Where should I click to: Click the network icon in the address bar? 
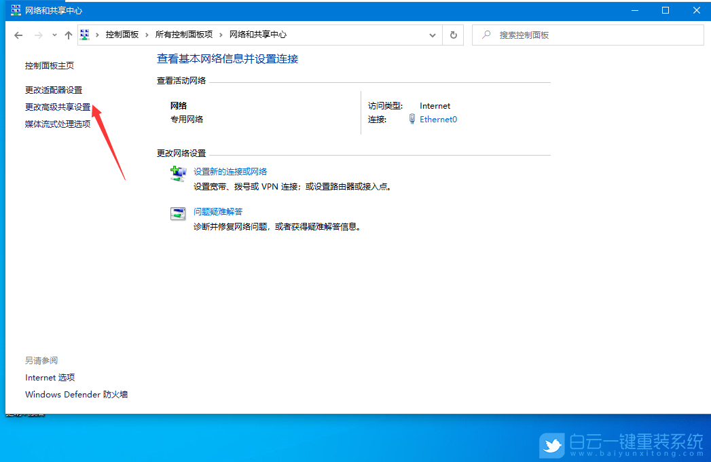point(85,34)
